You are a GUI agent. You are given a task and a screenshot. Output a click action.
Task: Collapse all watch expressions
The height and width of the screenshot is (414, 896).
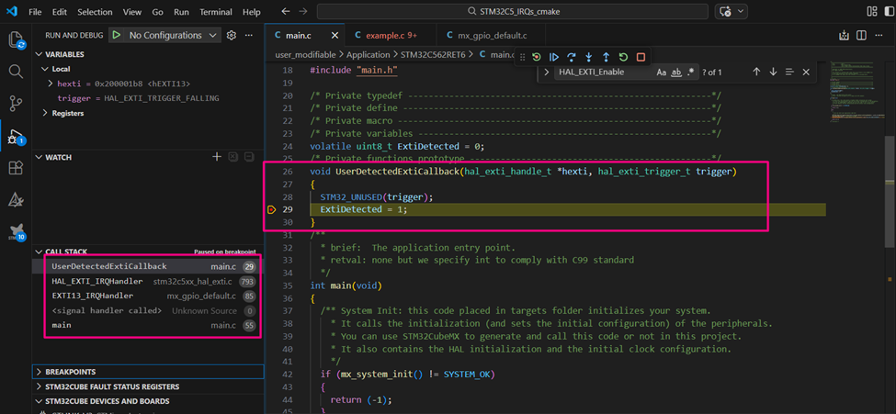tap(248, 157)
